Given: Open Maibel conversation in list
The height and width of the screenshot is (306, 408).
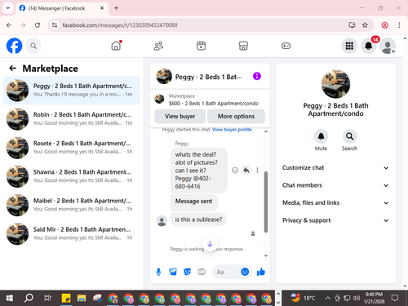Looking at the screenshot, I should click(72, 205).
